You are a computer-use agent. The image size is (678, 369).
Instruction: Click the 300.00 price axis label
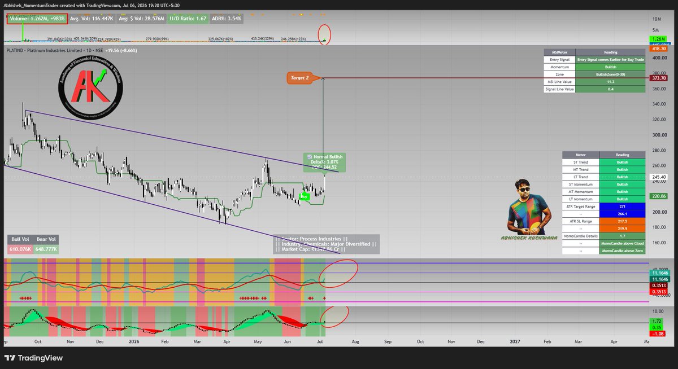click(x=659, y=135)
